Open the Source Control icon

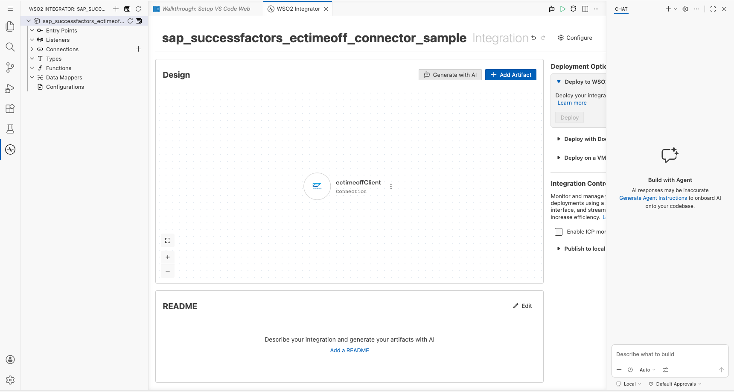[10, 67]
